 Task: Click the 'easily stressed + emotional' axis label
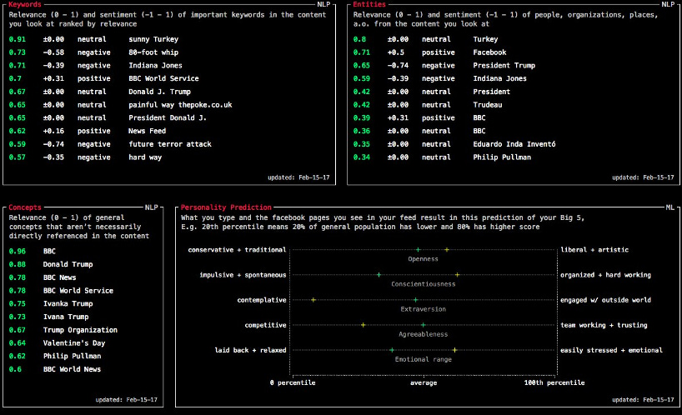(x=611, y=350)
